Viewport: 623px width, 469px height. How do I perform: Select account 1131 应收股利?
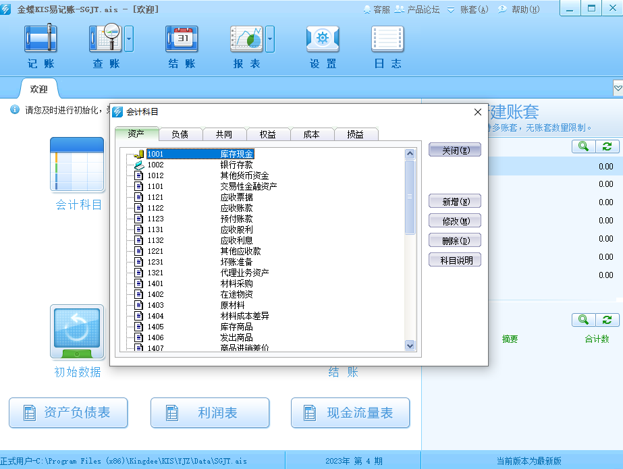[x=200, y=229]
